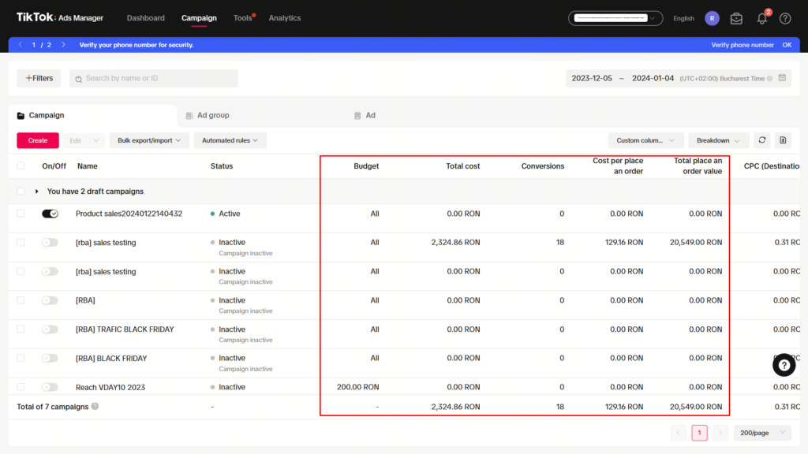Click Verify phone number link

click(742, 45)
